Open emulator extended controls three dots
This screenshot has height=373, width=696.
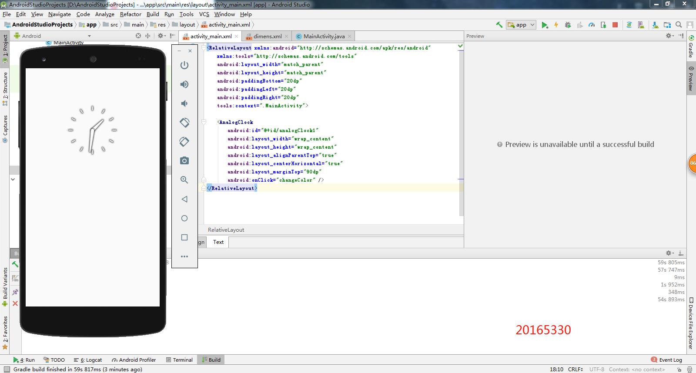pos(184,256)
